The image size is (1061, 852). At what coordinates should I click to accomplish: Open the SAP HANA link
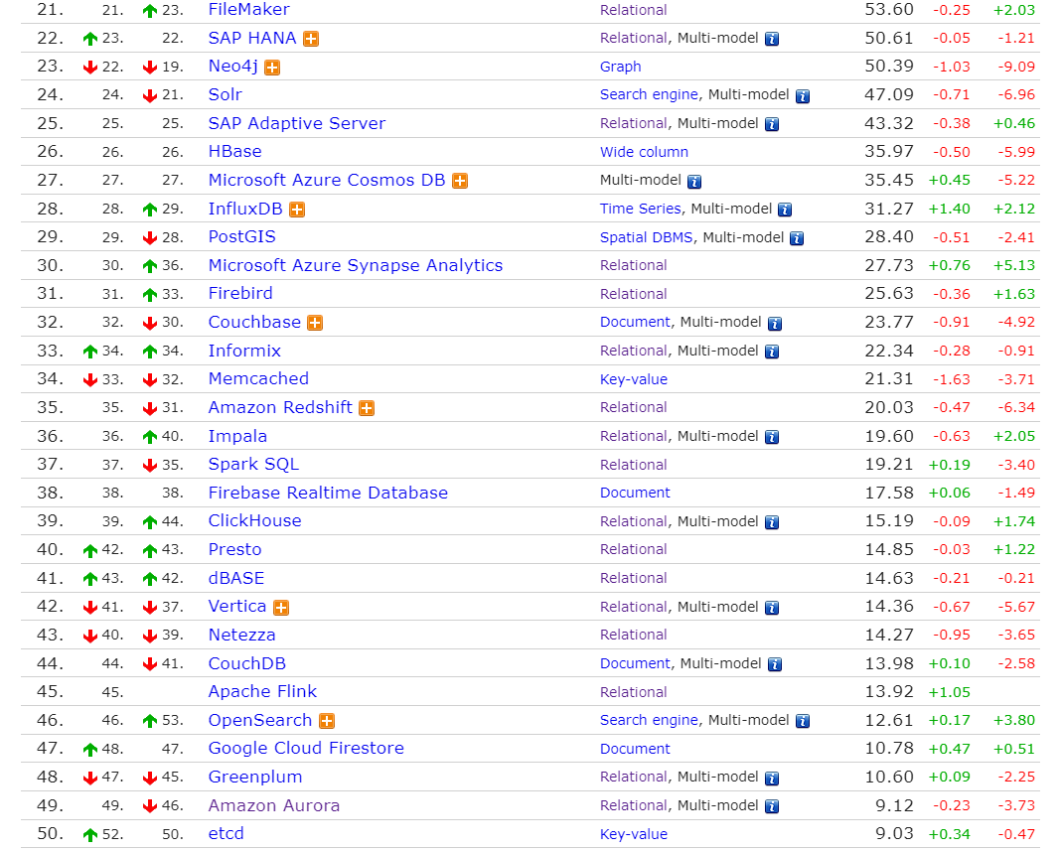tap(252, 38)
